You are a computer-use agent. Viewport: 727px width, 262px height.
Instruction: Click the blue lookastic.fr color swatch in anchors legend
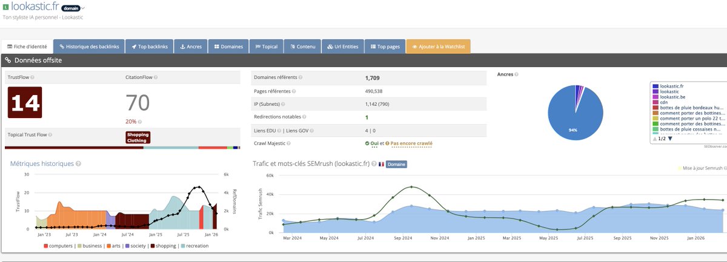click(656, 87)
